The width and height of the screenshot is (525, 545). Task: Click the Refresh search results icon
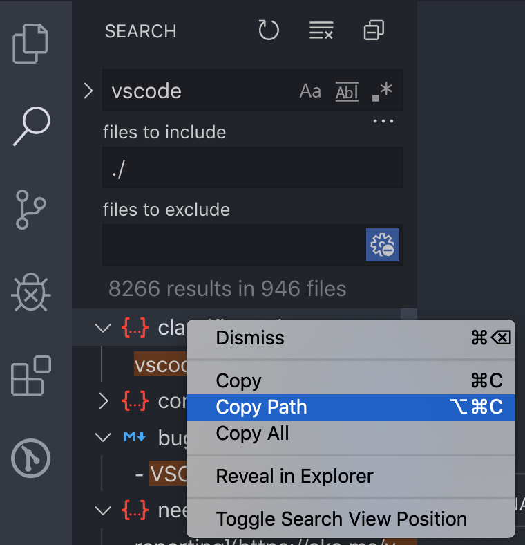[269, 30]
